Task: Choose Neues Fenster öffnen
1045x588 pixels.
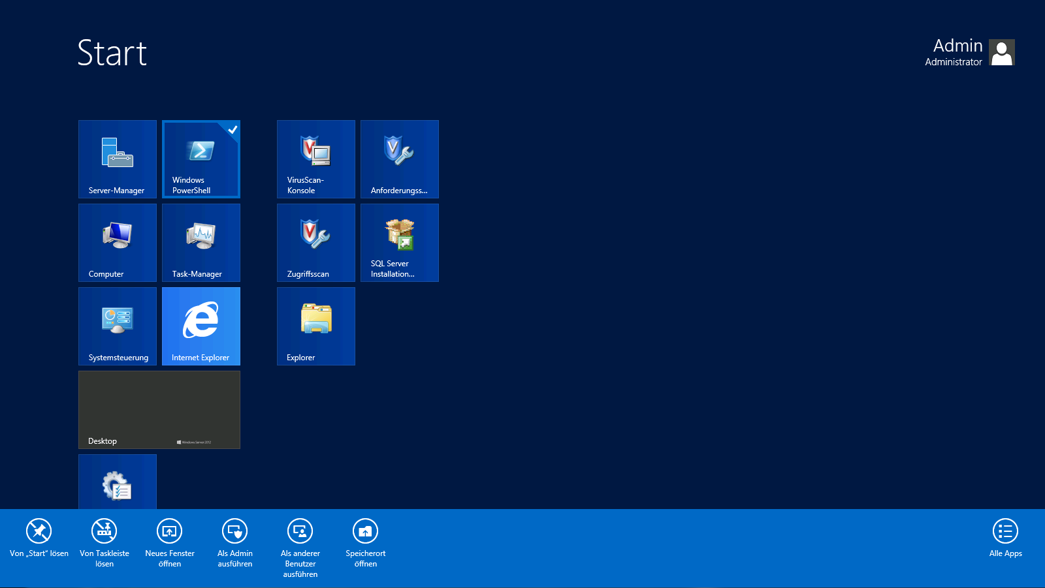Action: pos(170,543)
